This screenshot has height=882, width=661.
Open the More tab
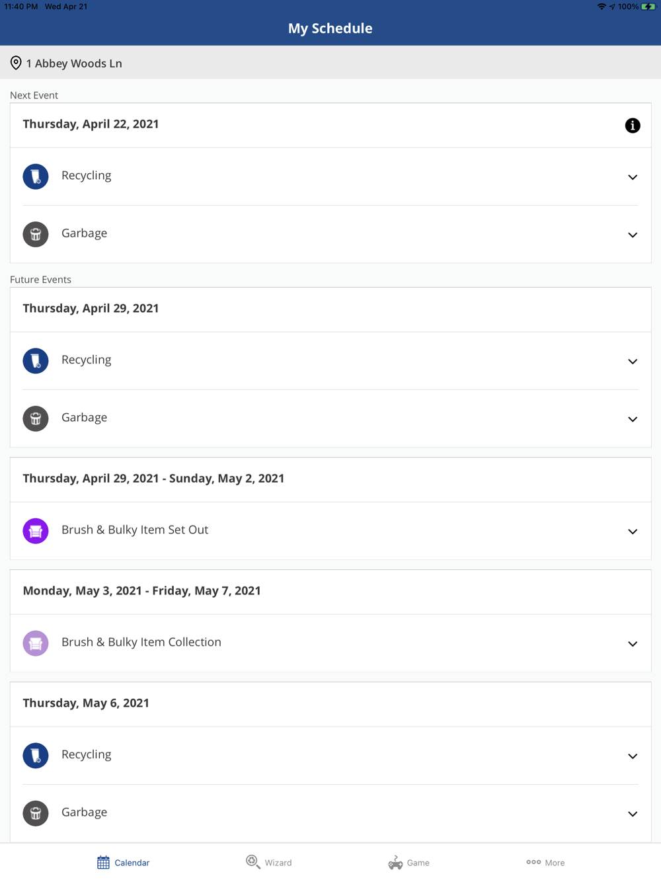click(x=545, y=862)
